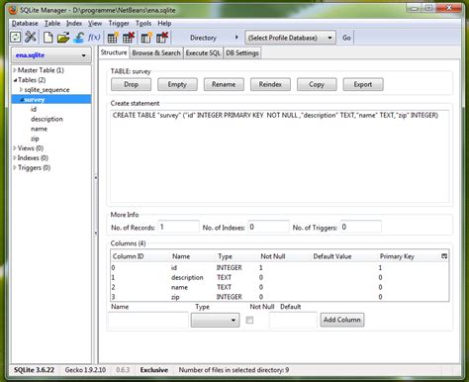Viewport: 469px width, 382px height.
Task: Click the Primary Key column header
Action: click(397, 256)
